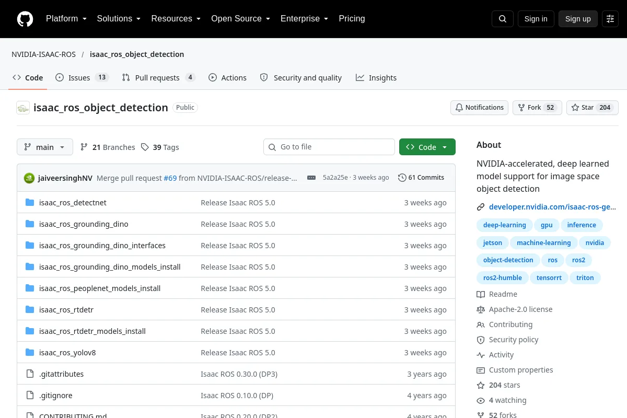Screen dimensions: 627x418
Task: Open the Readme link in About
Action: tap(497, 294)
